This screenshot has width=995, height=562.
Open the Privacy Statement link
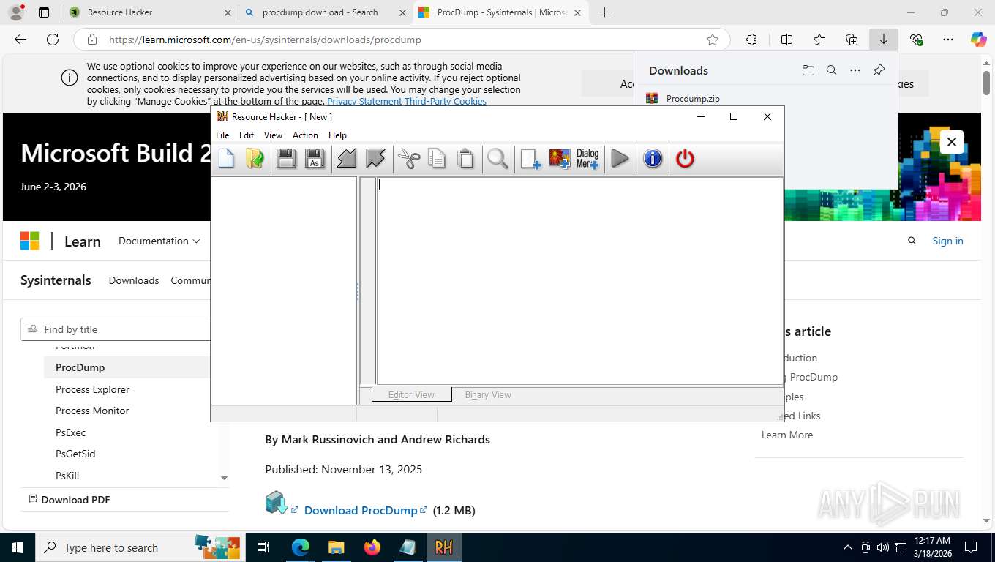pos(364,102)
